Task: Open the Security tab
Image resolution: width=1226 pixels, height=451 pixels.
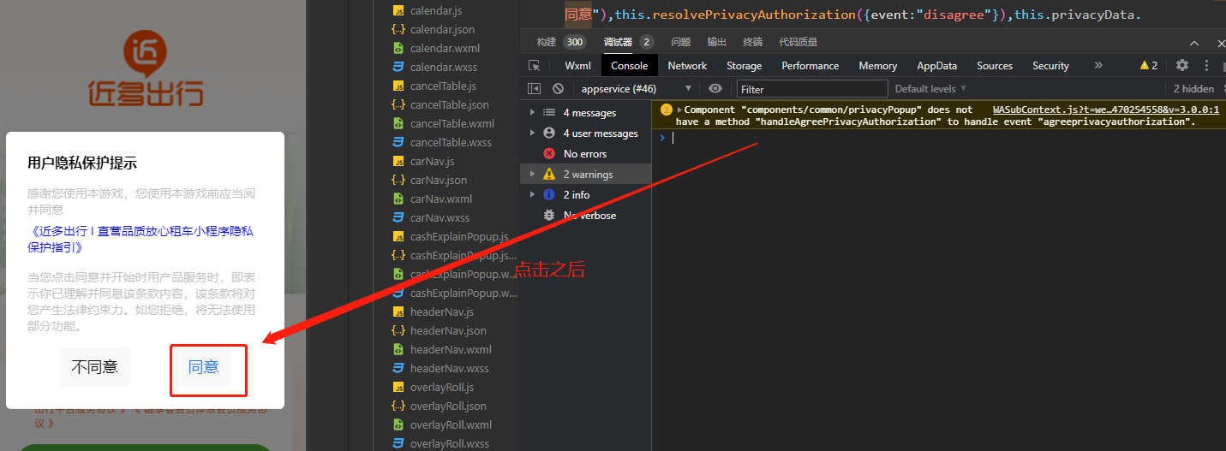Action: click(1051, 66)
